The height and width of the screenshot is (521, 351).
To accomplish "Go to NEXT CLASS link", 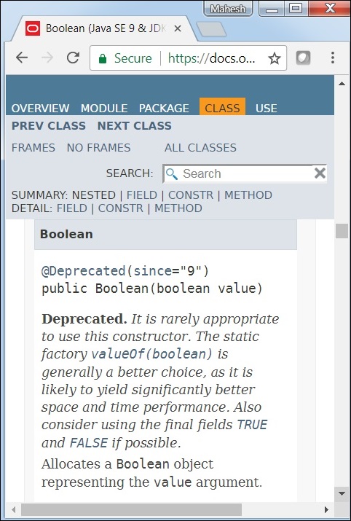I will coord(135,126).
